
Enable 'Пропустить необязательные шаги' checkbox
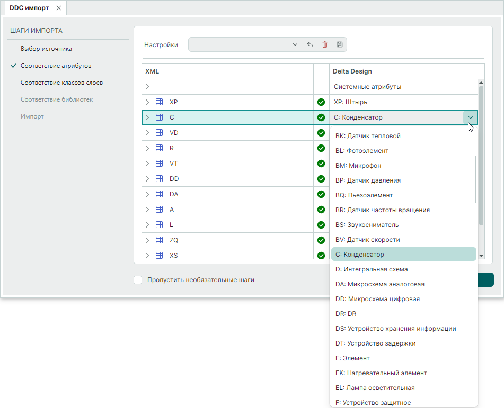pyautogui.click(x=138, y=280)
